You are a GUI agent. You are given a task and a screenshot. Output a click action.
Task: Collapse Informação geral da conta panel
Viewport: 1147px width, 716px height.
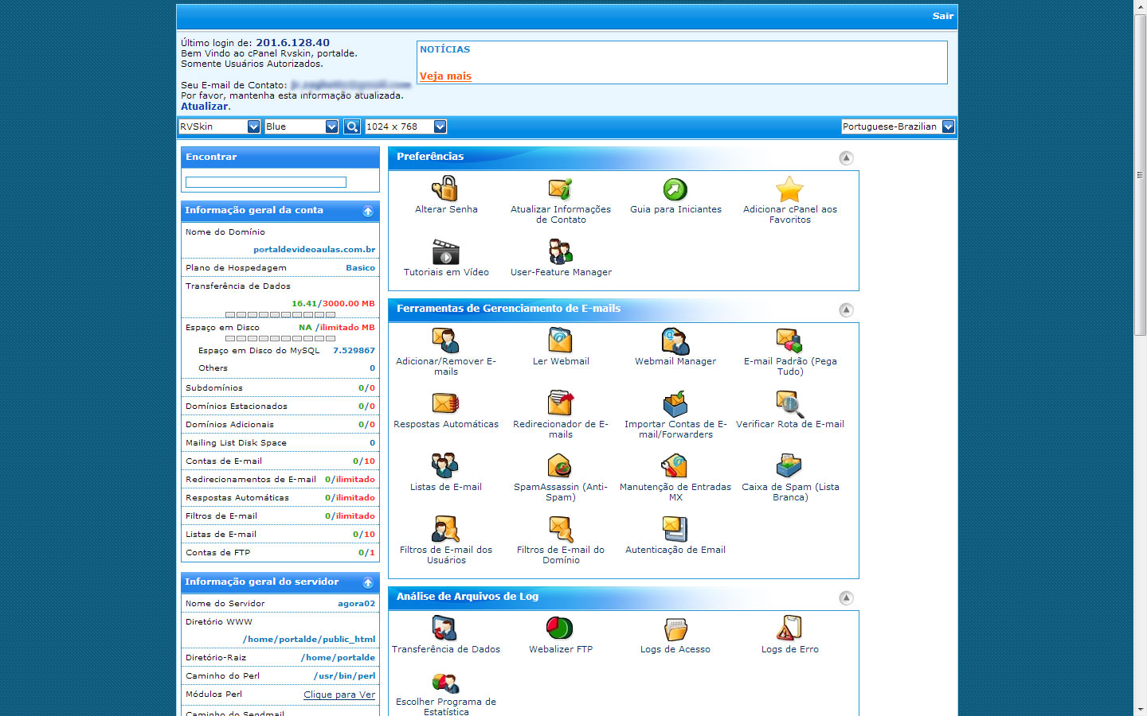tap(368, 212)
